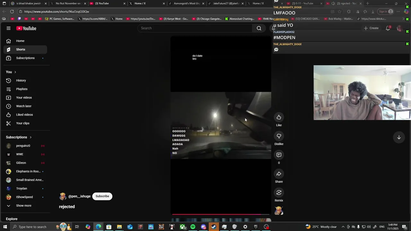The height and width of the screenshot is (231, 411).
Task: Open GiDeon channel
Action: click(25, 163)
